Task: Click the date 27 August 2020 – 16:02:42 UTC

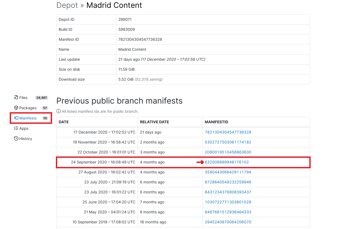Action: point(107,172)
